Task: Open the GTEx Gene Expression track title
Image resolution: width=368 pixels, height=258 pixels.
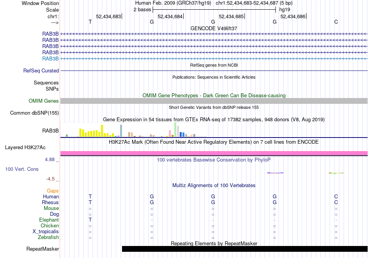Action: click(x=214, y=119)
